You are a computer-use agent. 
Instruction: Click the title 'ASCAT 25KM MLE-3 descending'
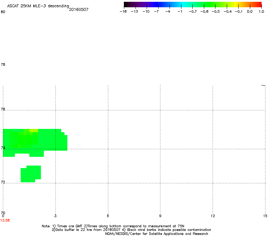coord(38,6)
